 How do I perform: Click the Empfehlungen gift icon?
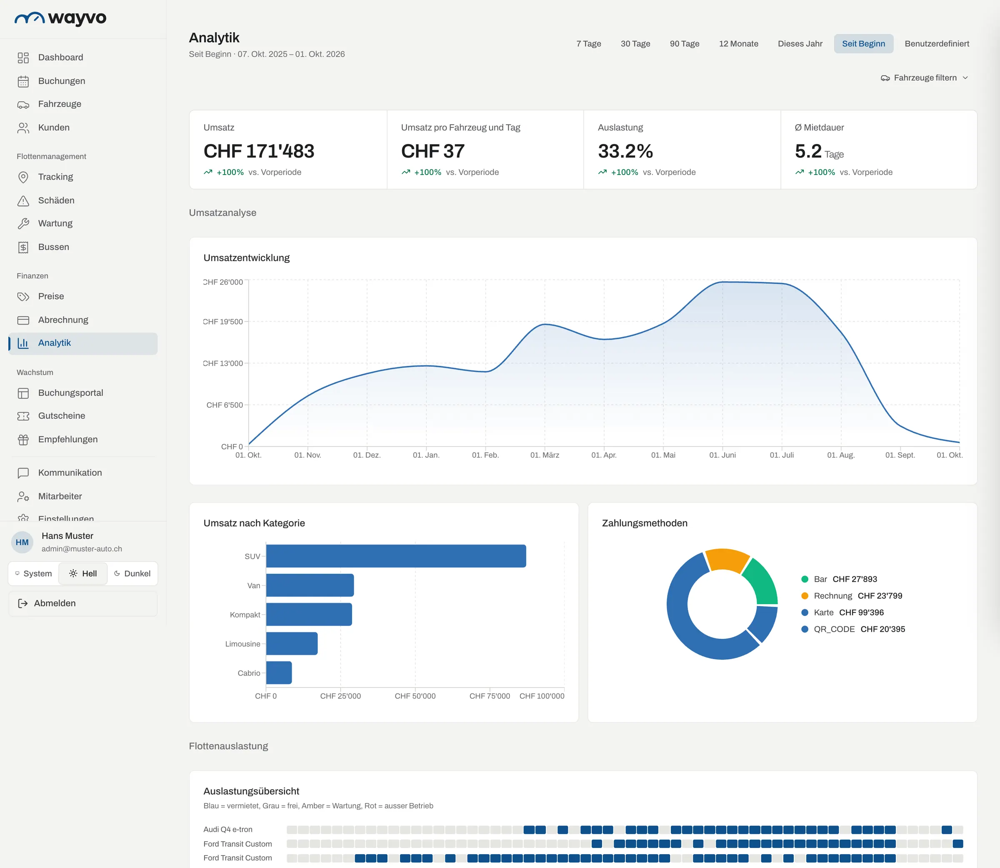(23, 440)
